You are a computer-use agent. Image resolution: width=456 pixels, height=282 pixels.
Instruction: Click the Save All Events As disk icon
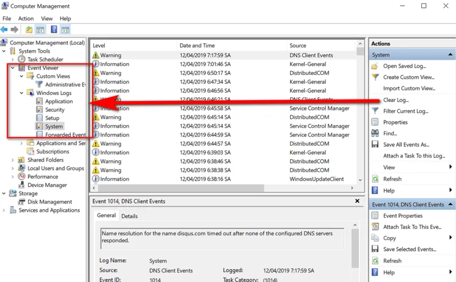[375, 144]
